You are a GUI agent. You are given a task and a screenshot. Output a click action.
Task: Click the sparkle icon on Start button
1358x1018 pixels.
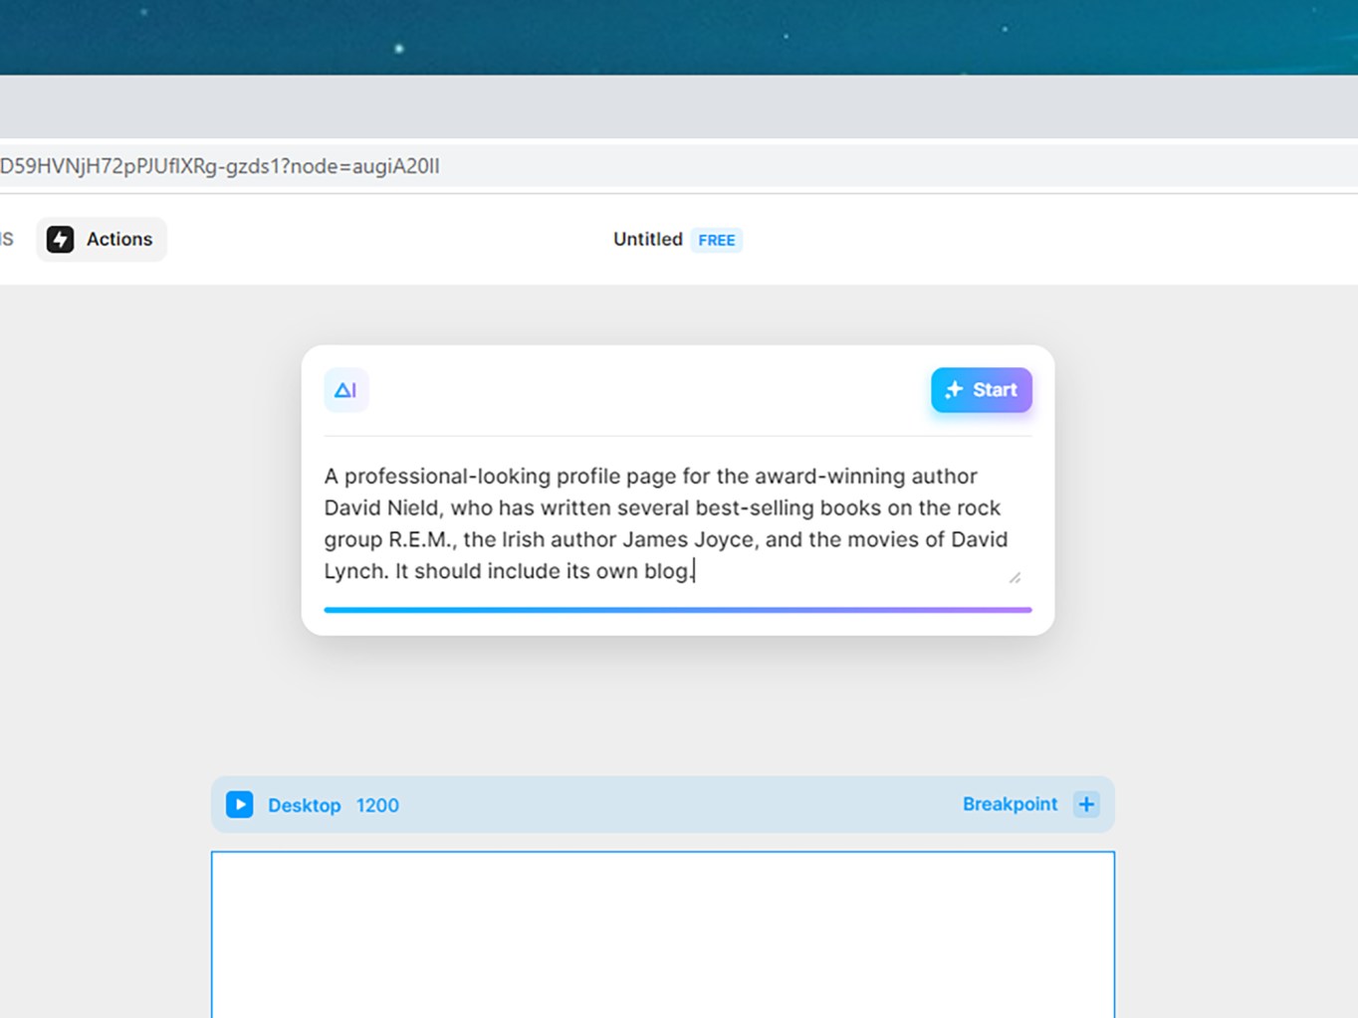point(954,390)
